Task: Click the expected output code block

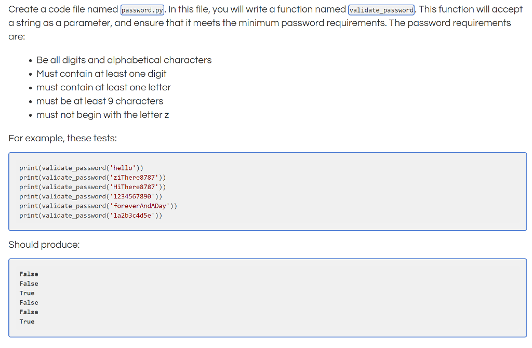Action: (266, 297)
